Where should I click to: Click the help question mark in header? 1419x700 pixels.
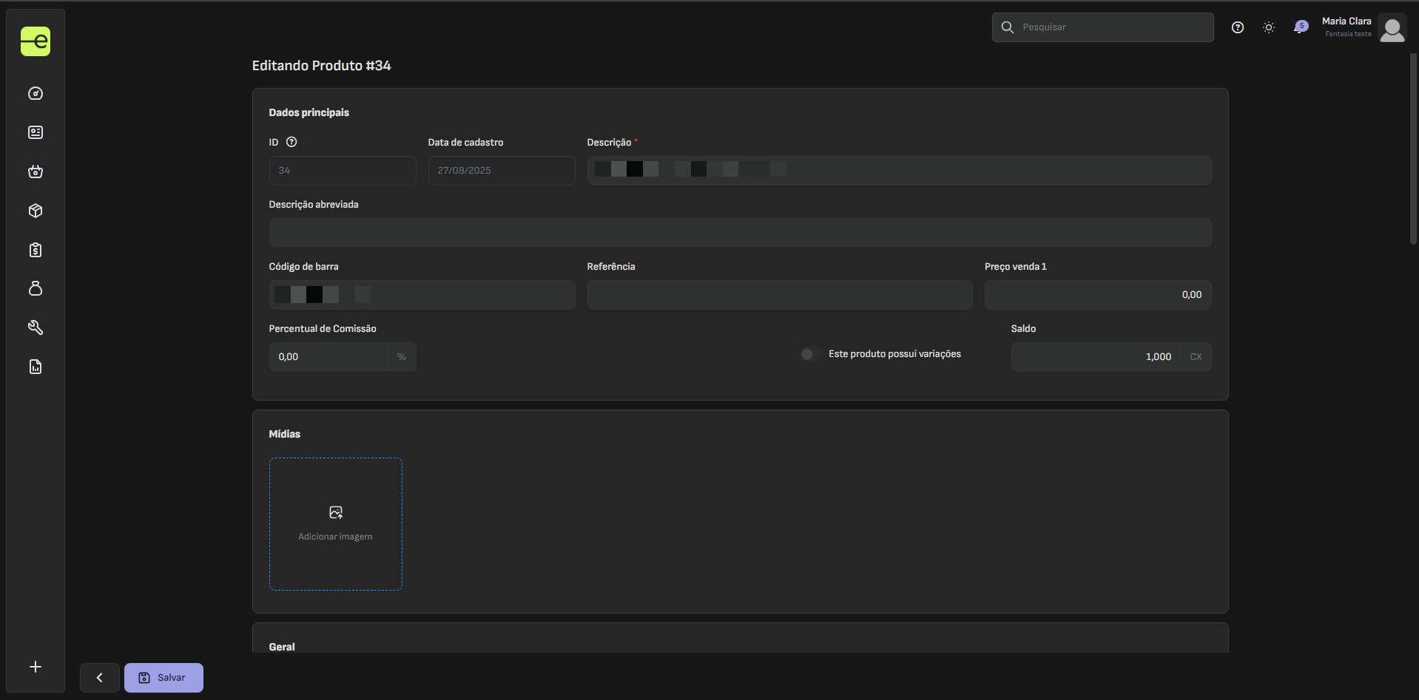tap(1238, 27)
